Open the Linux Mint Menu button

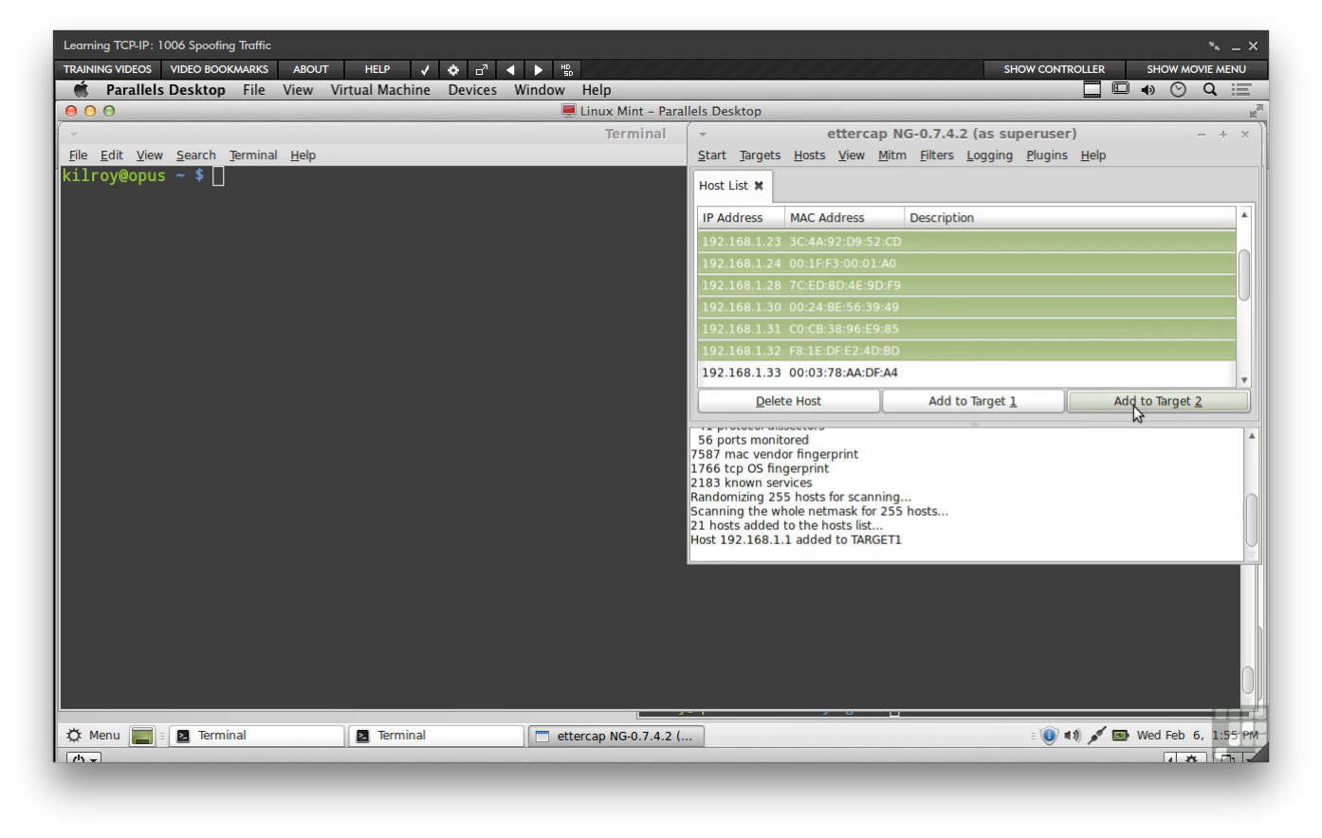click(x=93, y=736)
